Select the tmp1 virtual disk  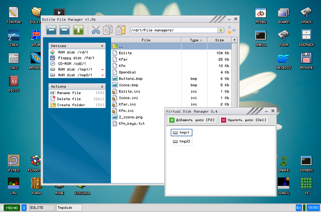[181, 132]
